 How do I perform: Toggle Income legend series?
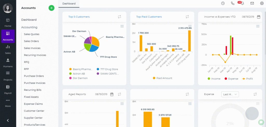coord(214,79)
